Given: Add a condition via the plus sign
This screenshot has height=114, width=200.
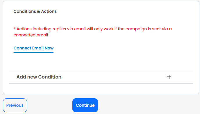Looking at the screenshot, I should (x=169, y=77).
